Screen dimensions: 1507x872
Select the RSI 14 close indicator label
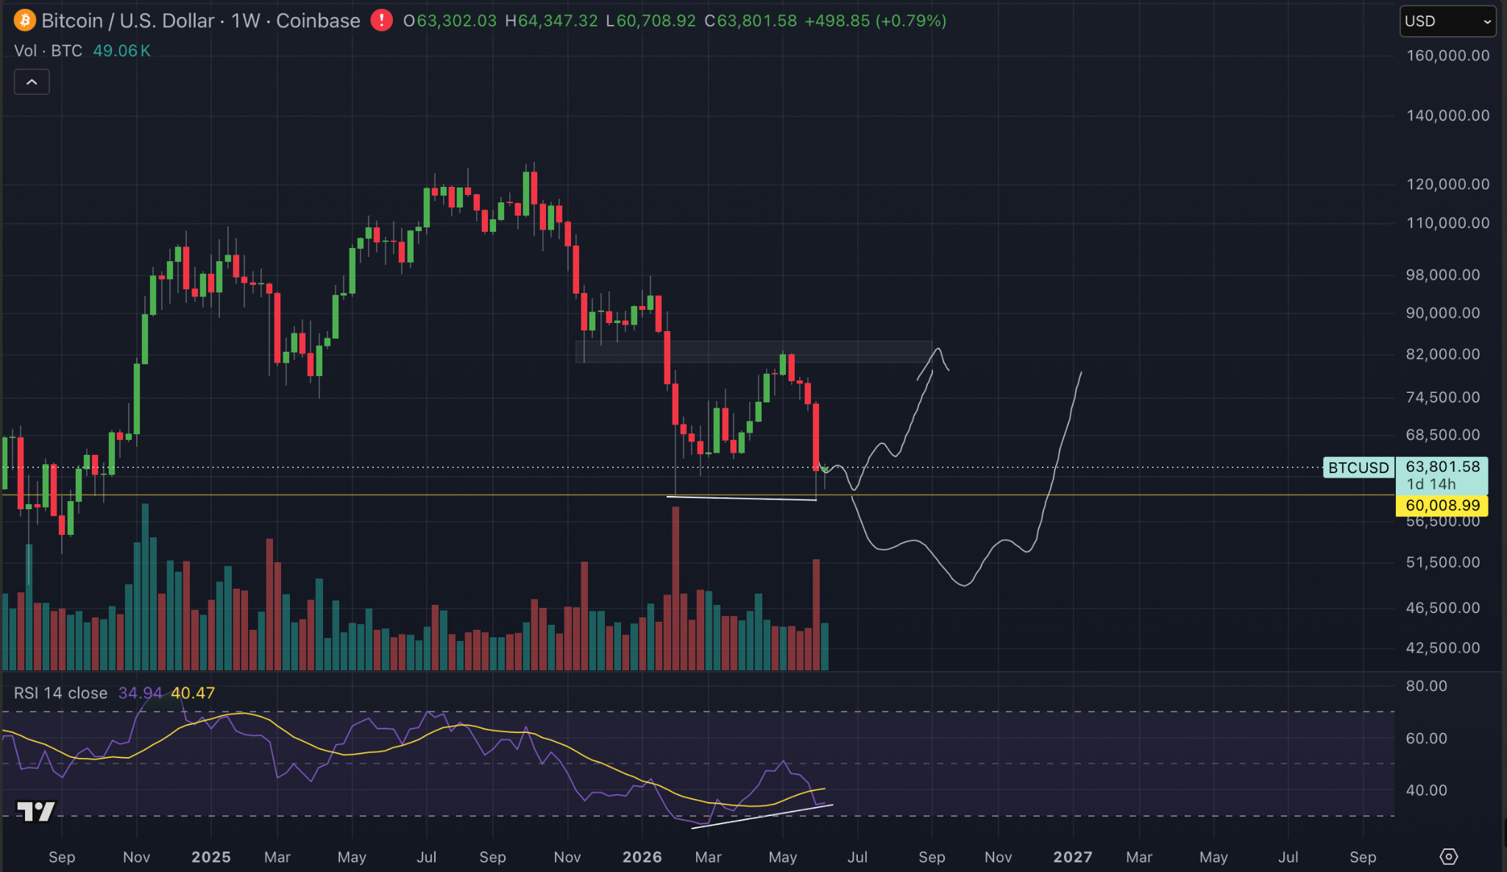tap(60, 693)
